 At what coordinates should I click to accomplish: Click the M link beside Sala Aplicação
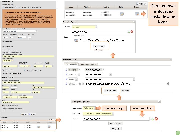[x=66, y=84]
